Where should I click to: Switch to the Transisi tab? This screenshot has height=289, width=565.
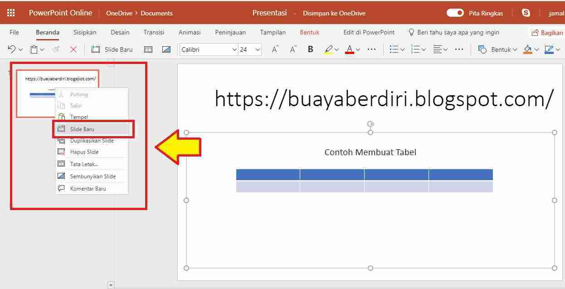(x=154, y=32)
